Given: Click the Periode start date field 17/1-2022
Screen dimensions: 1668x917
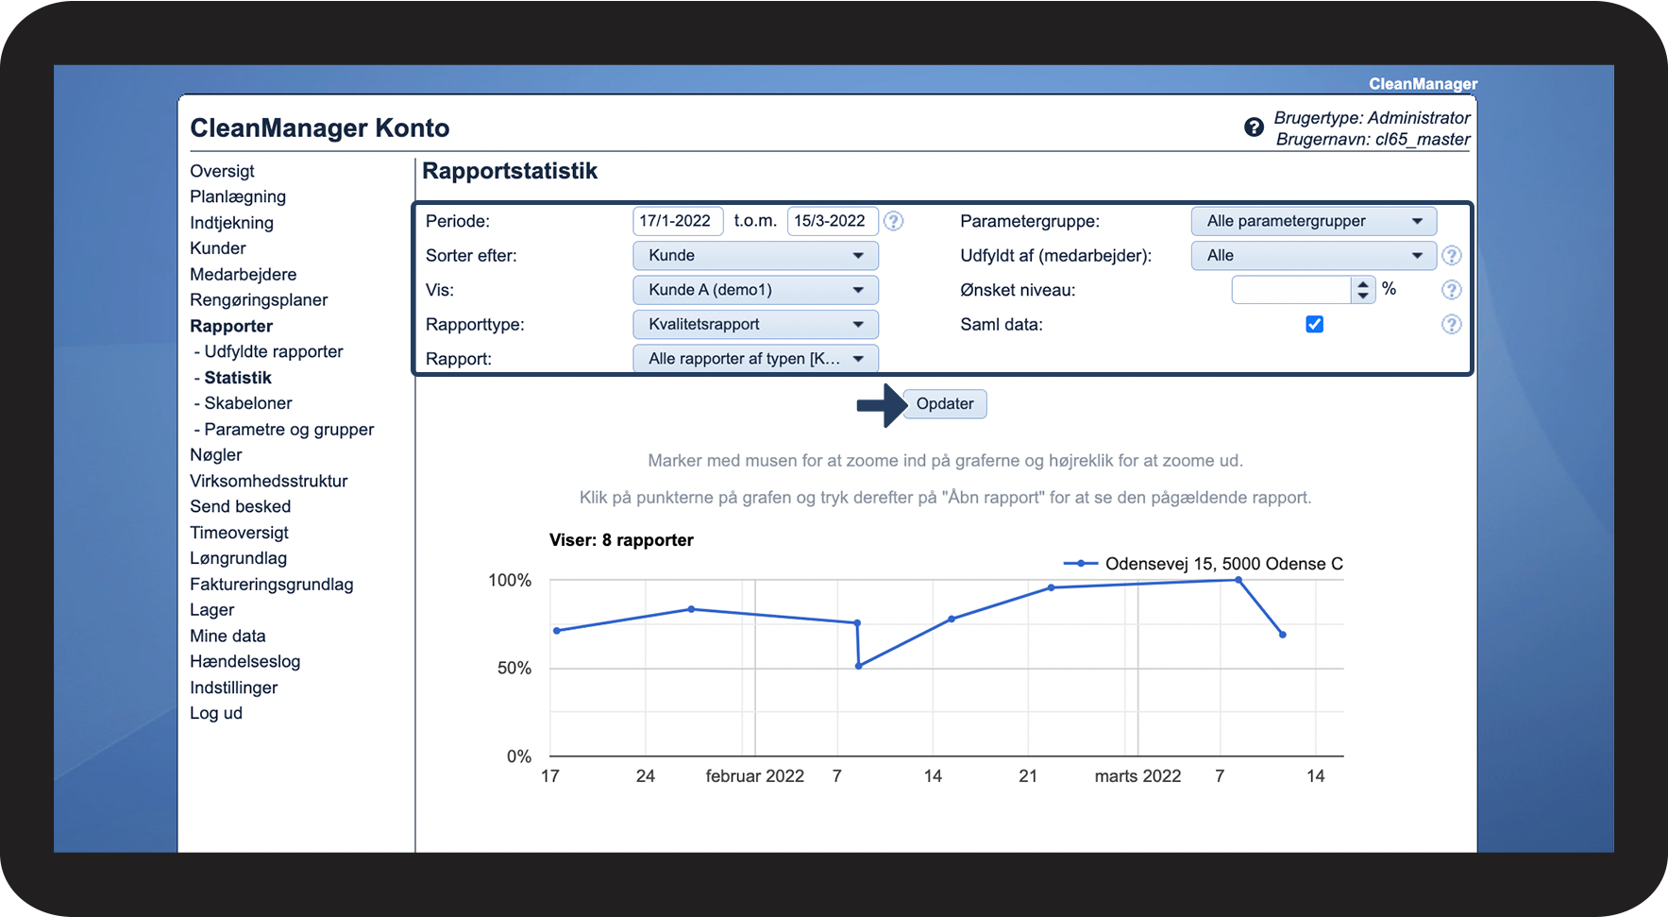Looking at the screenshot, I should click(x=678, y=221).
